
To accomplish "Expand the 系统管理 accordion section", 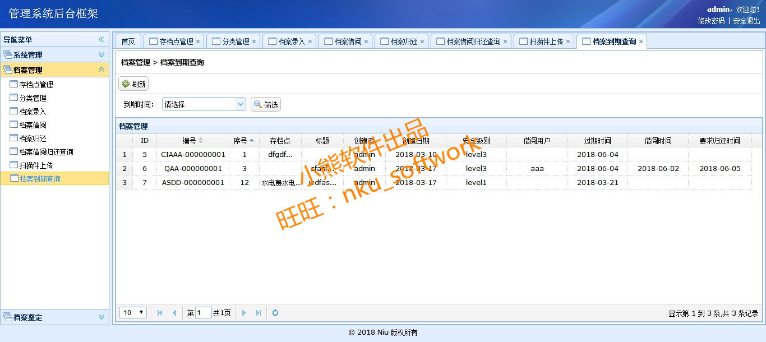I will coord(54,55).
